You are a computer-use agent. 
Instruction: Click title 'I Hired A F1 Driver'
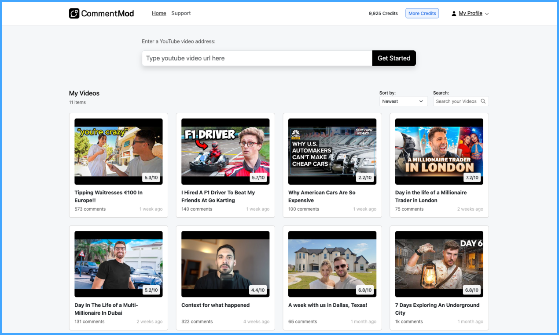(x=218, y=197)
